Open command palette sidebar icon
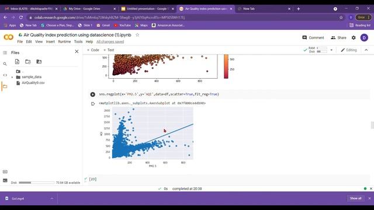 tap(5, 171)
